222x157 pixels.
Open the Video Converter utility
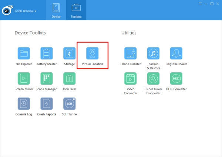131,79
